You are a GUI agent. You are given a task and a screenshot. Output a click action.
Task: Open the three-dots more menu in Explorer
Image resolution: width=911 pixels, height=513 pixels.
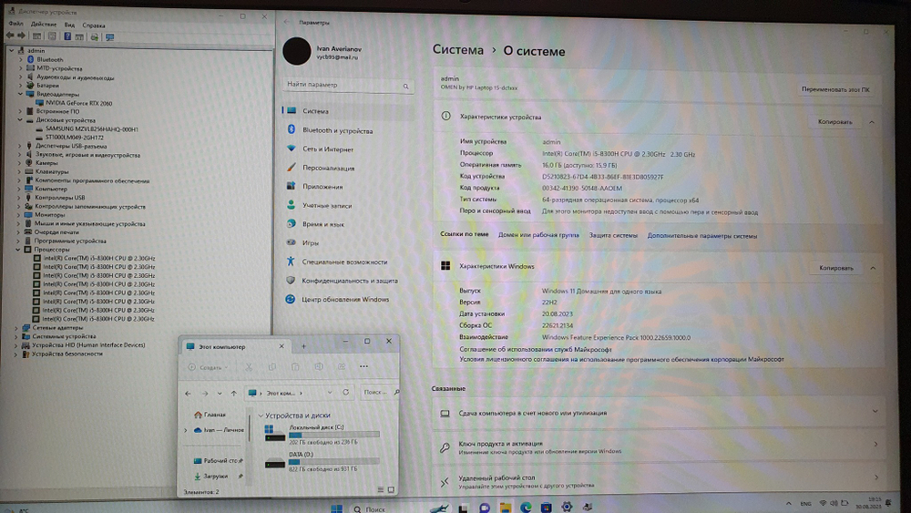tap(363, 366)
